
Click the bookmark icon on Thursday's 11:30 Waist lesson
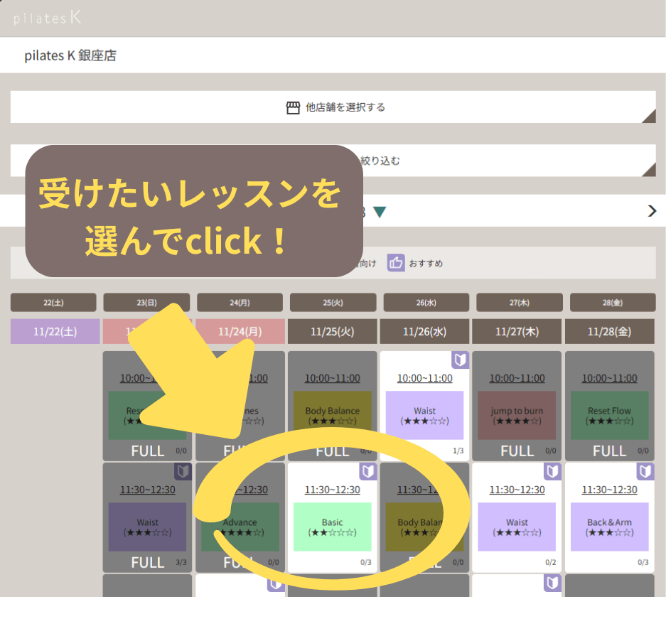pos(552,472)
